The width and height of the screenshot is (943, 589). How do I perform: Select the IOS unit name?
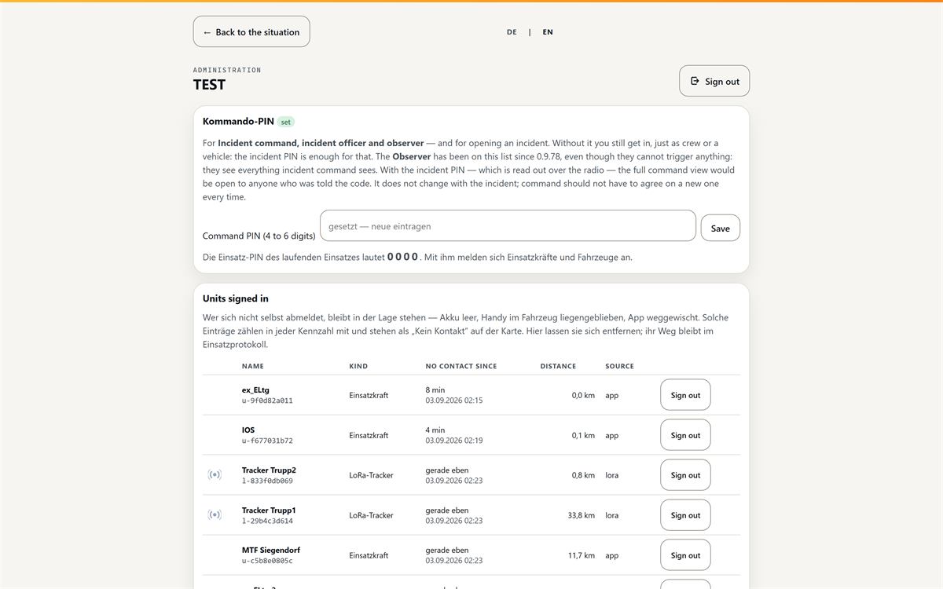(x=248, y=430)
